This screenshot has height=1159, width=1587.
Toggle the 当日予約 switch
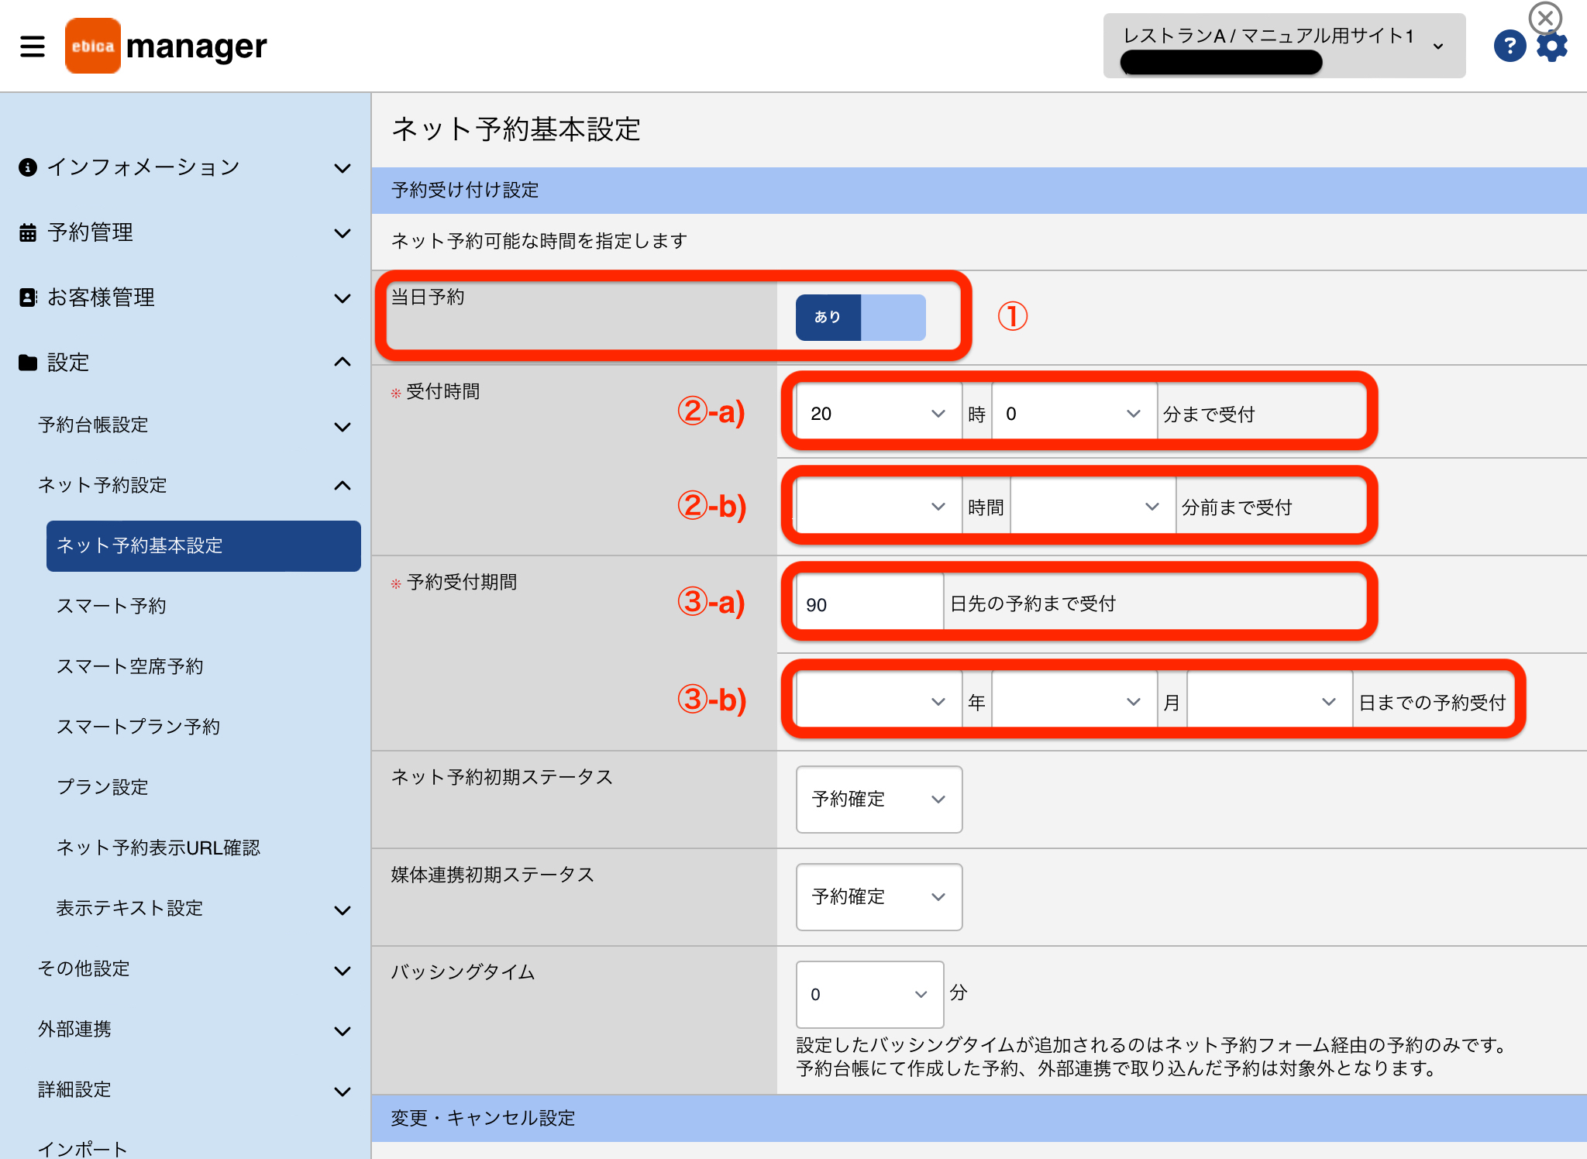[x=860, y=317]
